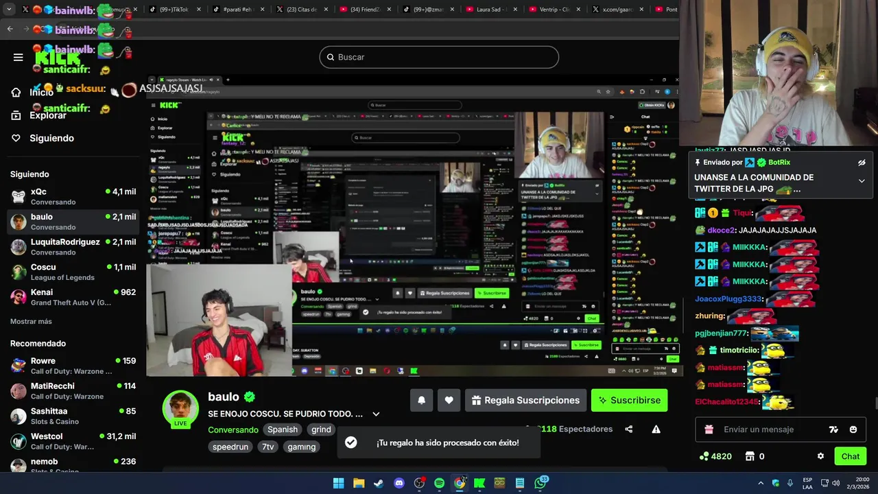Click baulo's LIVE avatar
Image resolution: width=878 pixels, height=494 pixels.
[180, 409]
